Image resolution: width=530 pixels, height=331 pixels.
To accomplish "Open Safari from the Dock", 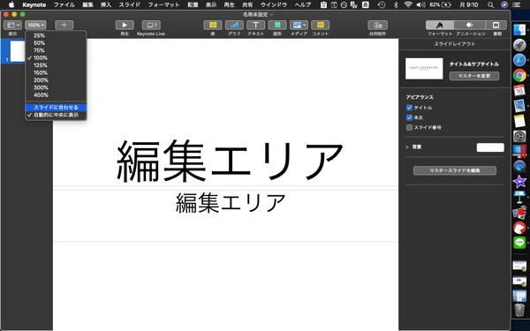I will [x=519, y=60].
